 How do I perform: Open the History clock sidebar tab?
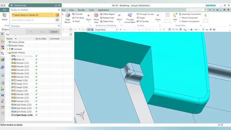(3, 83)
